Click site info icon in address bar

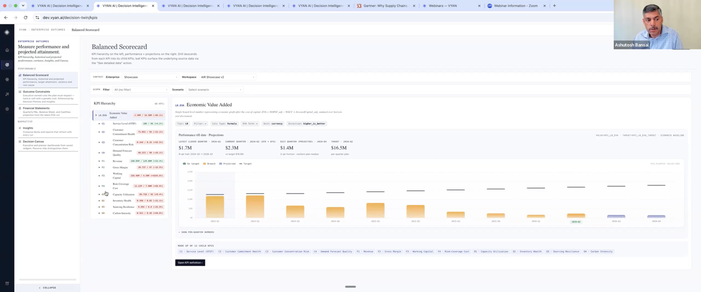point(37,18)
